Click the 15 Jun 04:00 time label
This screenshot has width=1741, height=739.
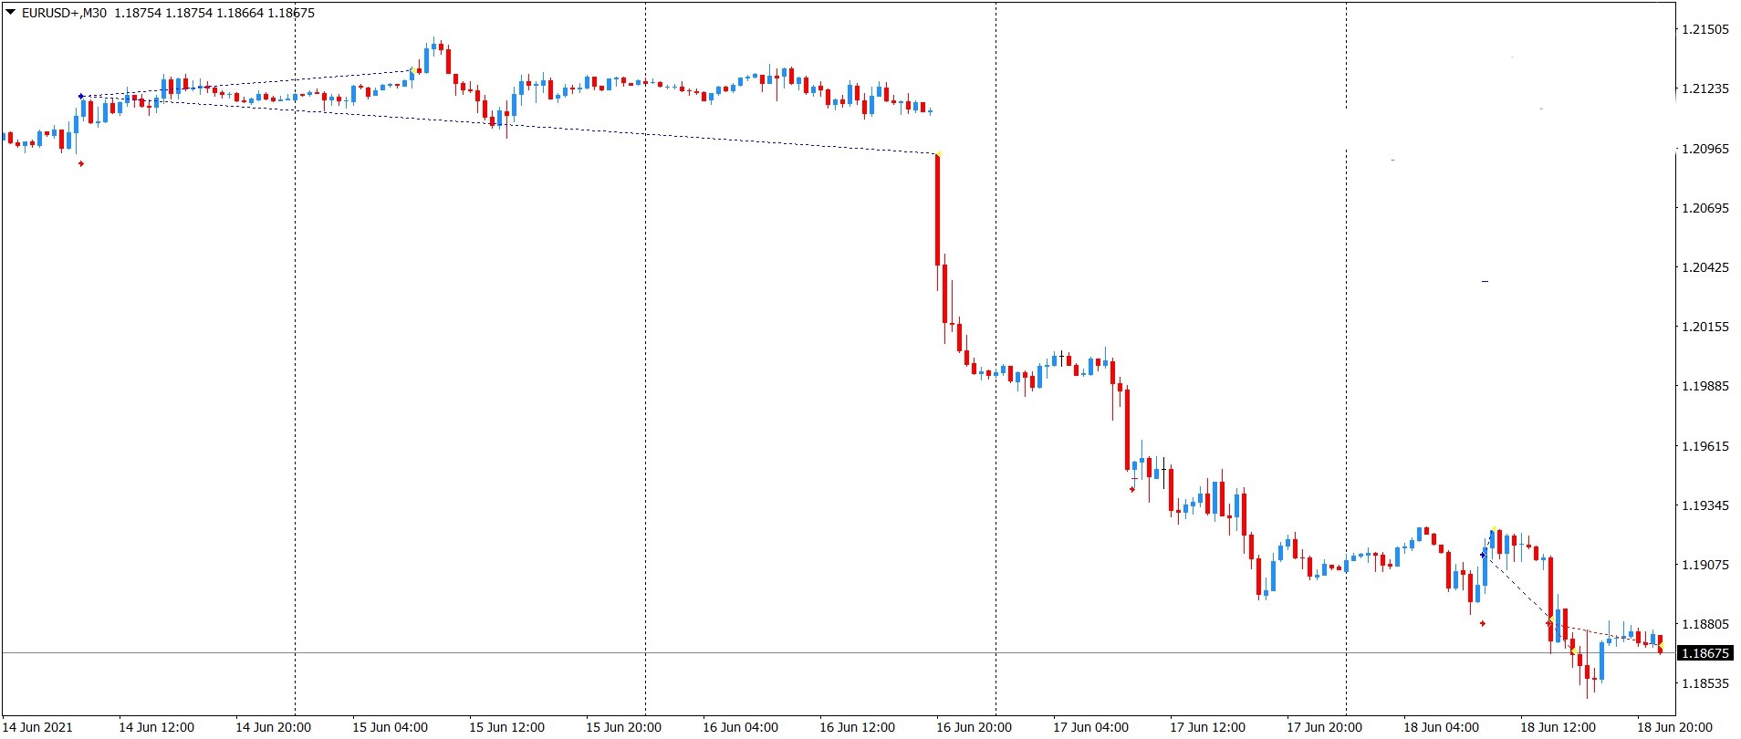tap(390, 727)
